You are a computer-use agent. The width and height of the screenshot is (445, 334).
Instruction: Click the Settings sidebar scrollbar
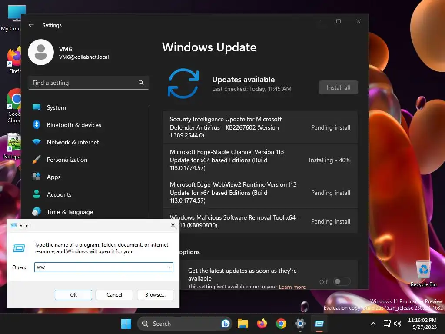pos(149,162)
